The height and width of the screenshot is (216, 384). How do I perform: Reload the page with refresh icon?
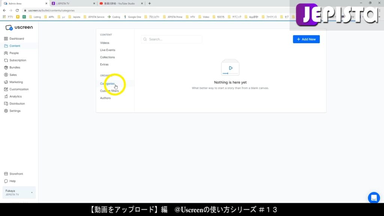pyautogui.click(x=17, y=10)
